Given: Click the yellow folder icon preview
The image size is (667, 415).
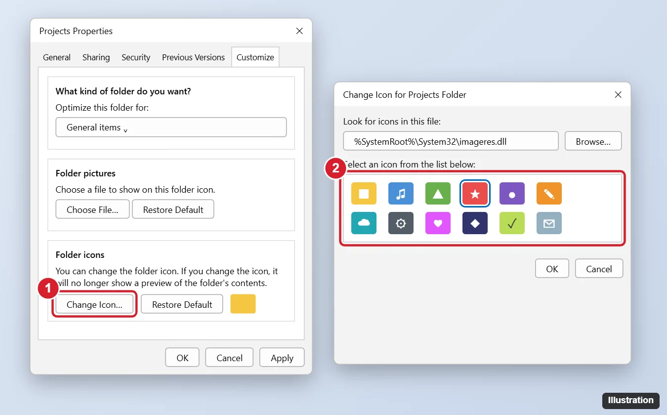Looking at the screenshot, I should click(243, 304).
